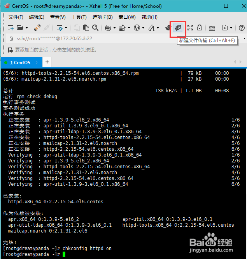Click the Print icon

(108, 28)
